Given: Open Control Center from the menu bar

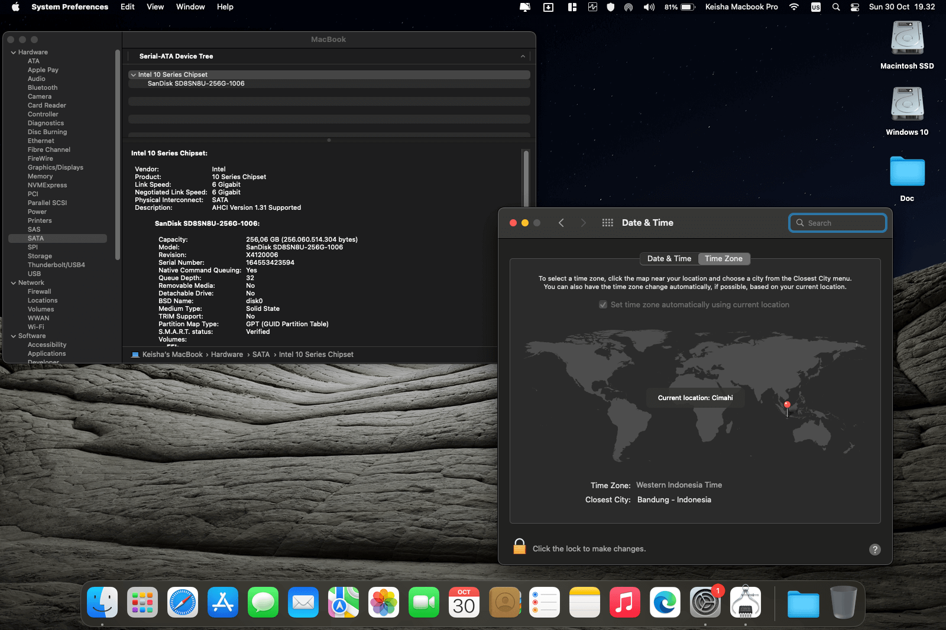Looking at the screenshot, I should coord(855,7).
